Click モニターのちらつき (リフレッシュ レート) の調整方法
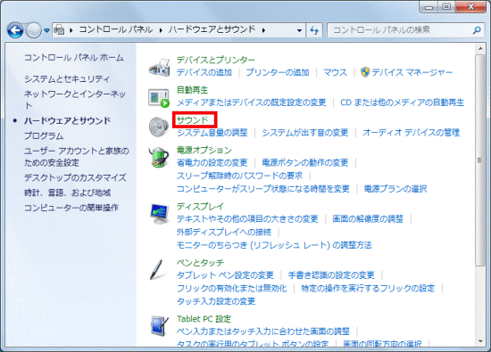Screen dimensions: 491x352 pos(274,245)
